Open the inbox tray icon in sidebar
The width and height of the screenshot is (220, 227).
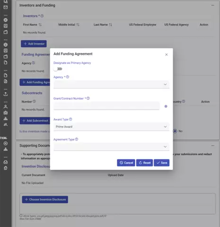click(6, 162)
